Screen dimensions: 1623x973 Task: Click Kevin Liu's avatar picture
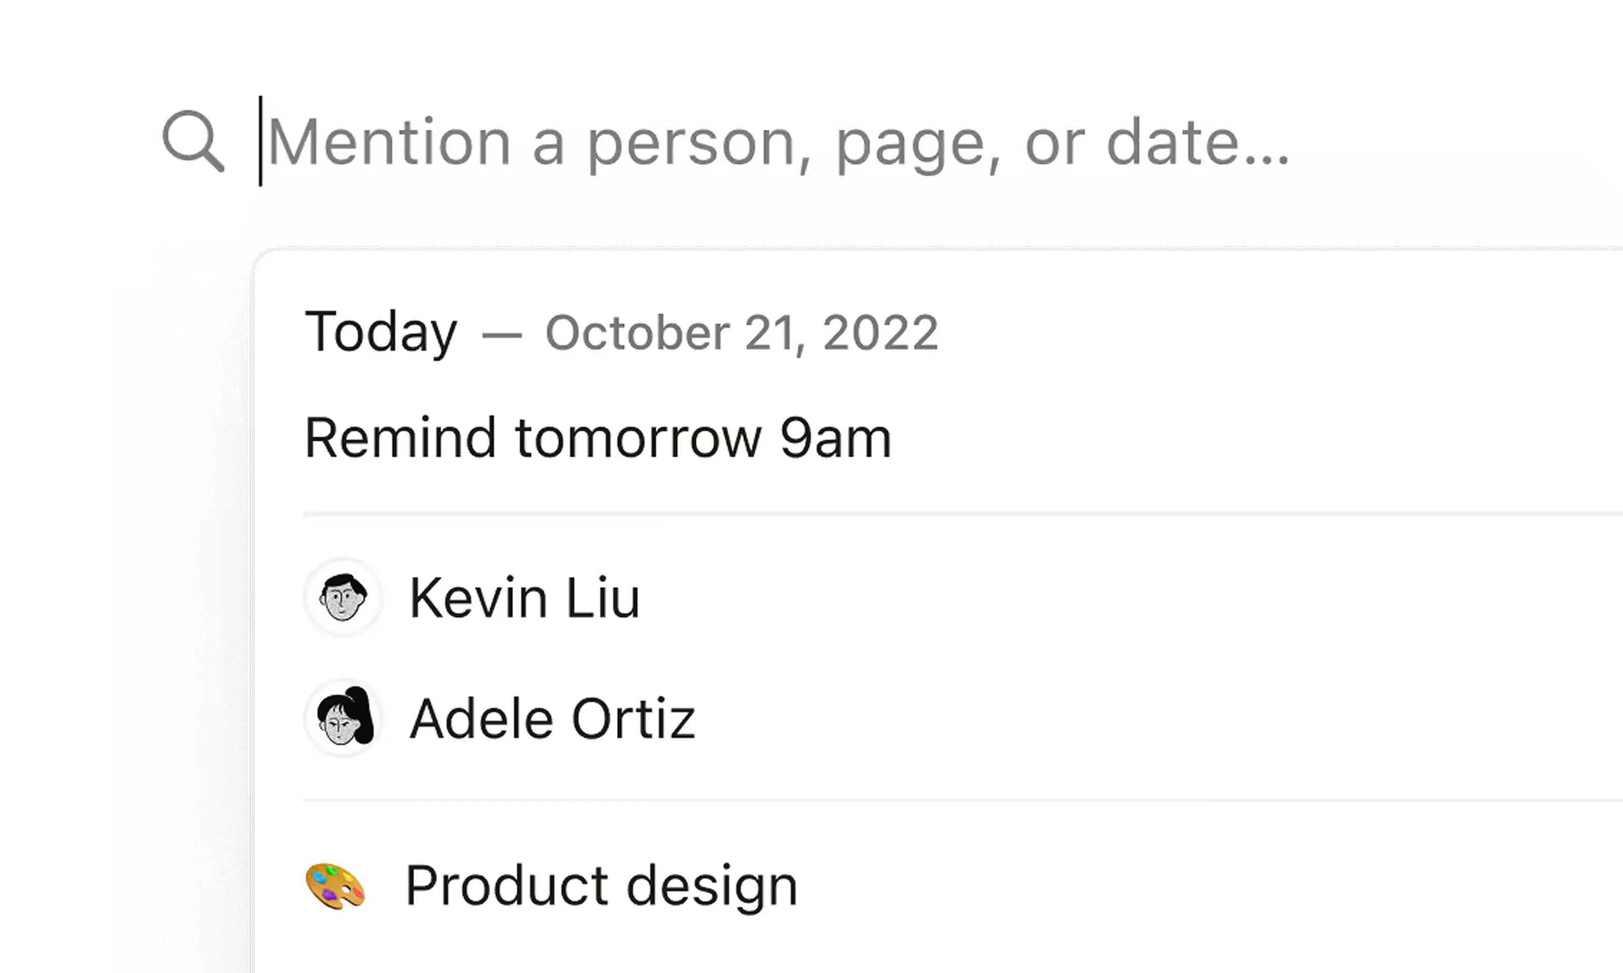tap(342, 596)
